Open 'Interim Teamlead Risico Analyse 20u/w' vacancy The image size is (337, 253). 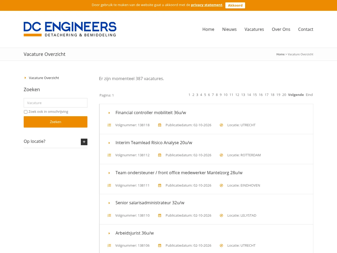[154, 143]
